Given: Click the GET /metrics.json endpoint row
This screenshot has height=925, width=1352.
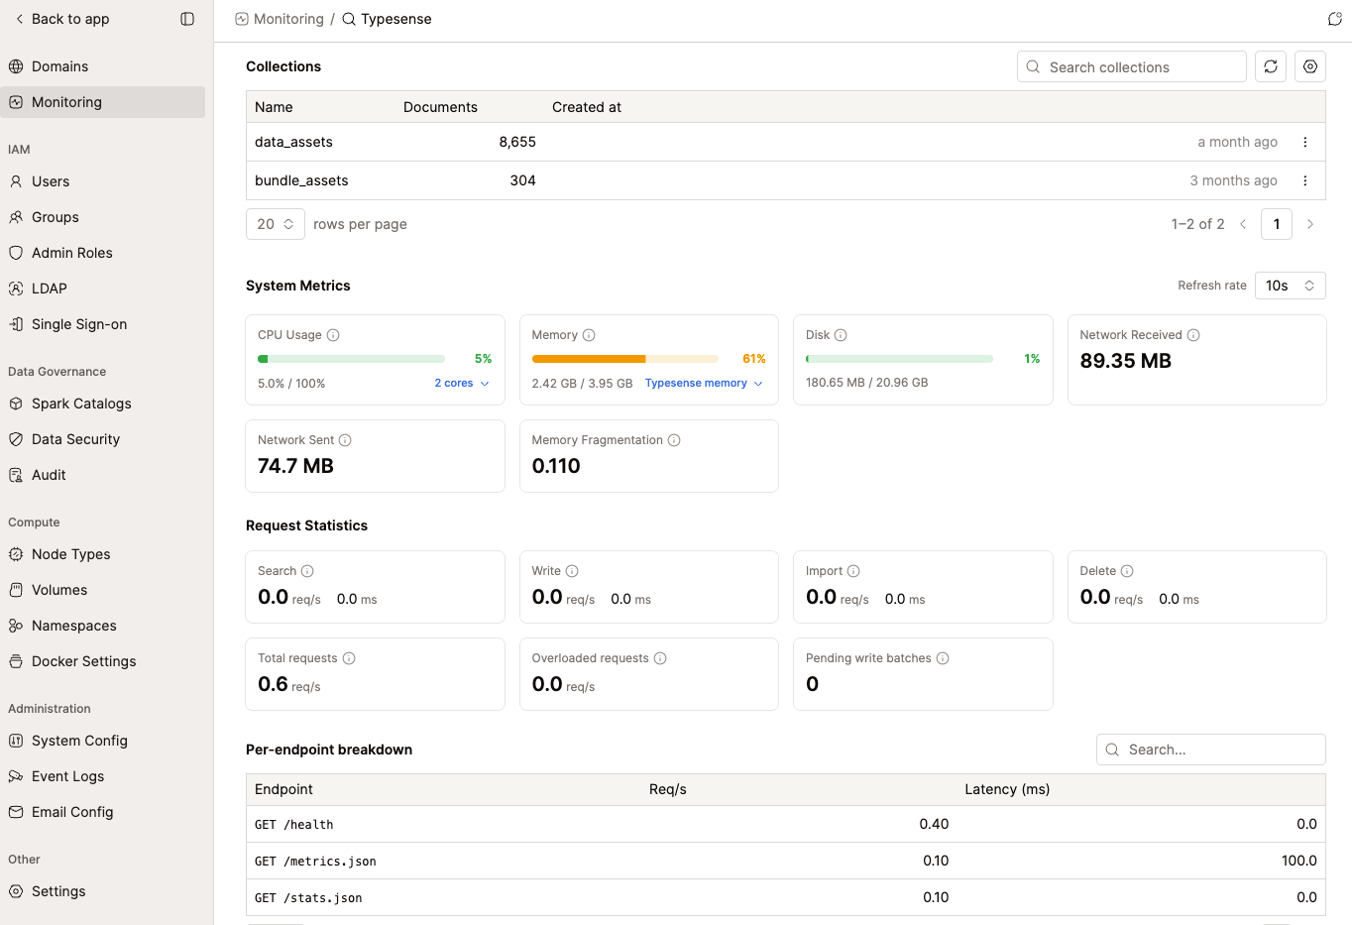Looking at the screenshot, I should [786, 861].
